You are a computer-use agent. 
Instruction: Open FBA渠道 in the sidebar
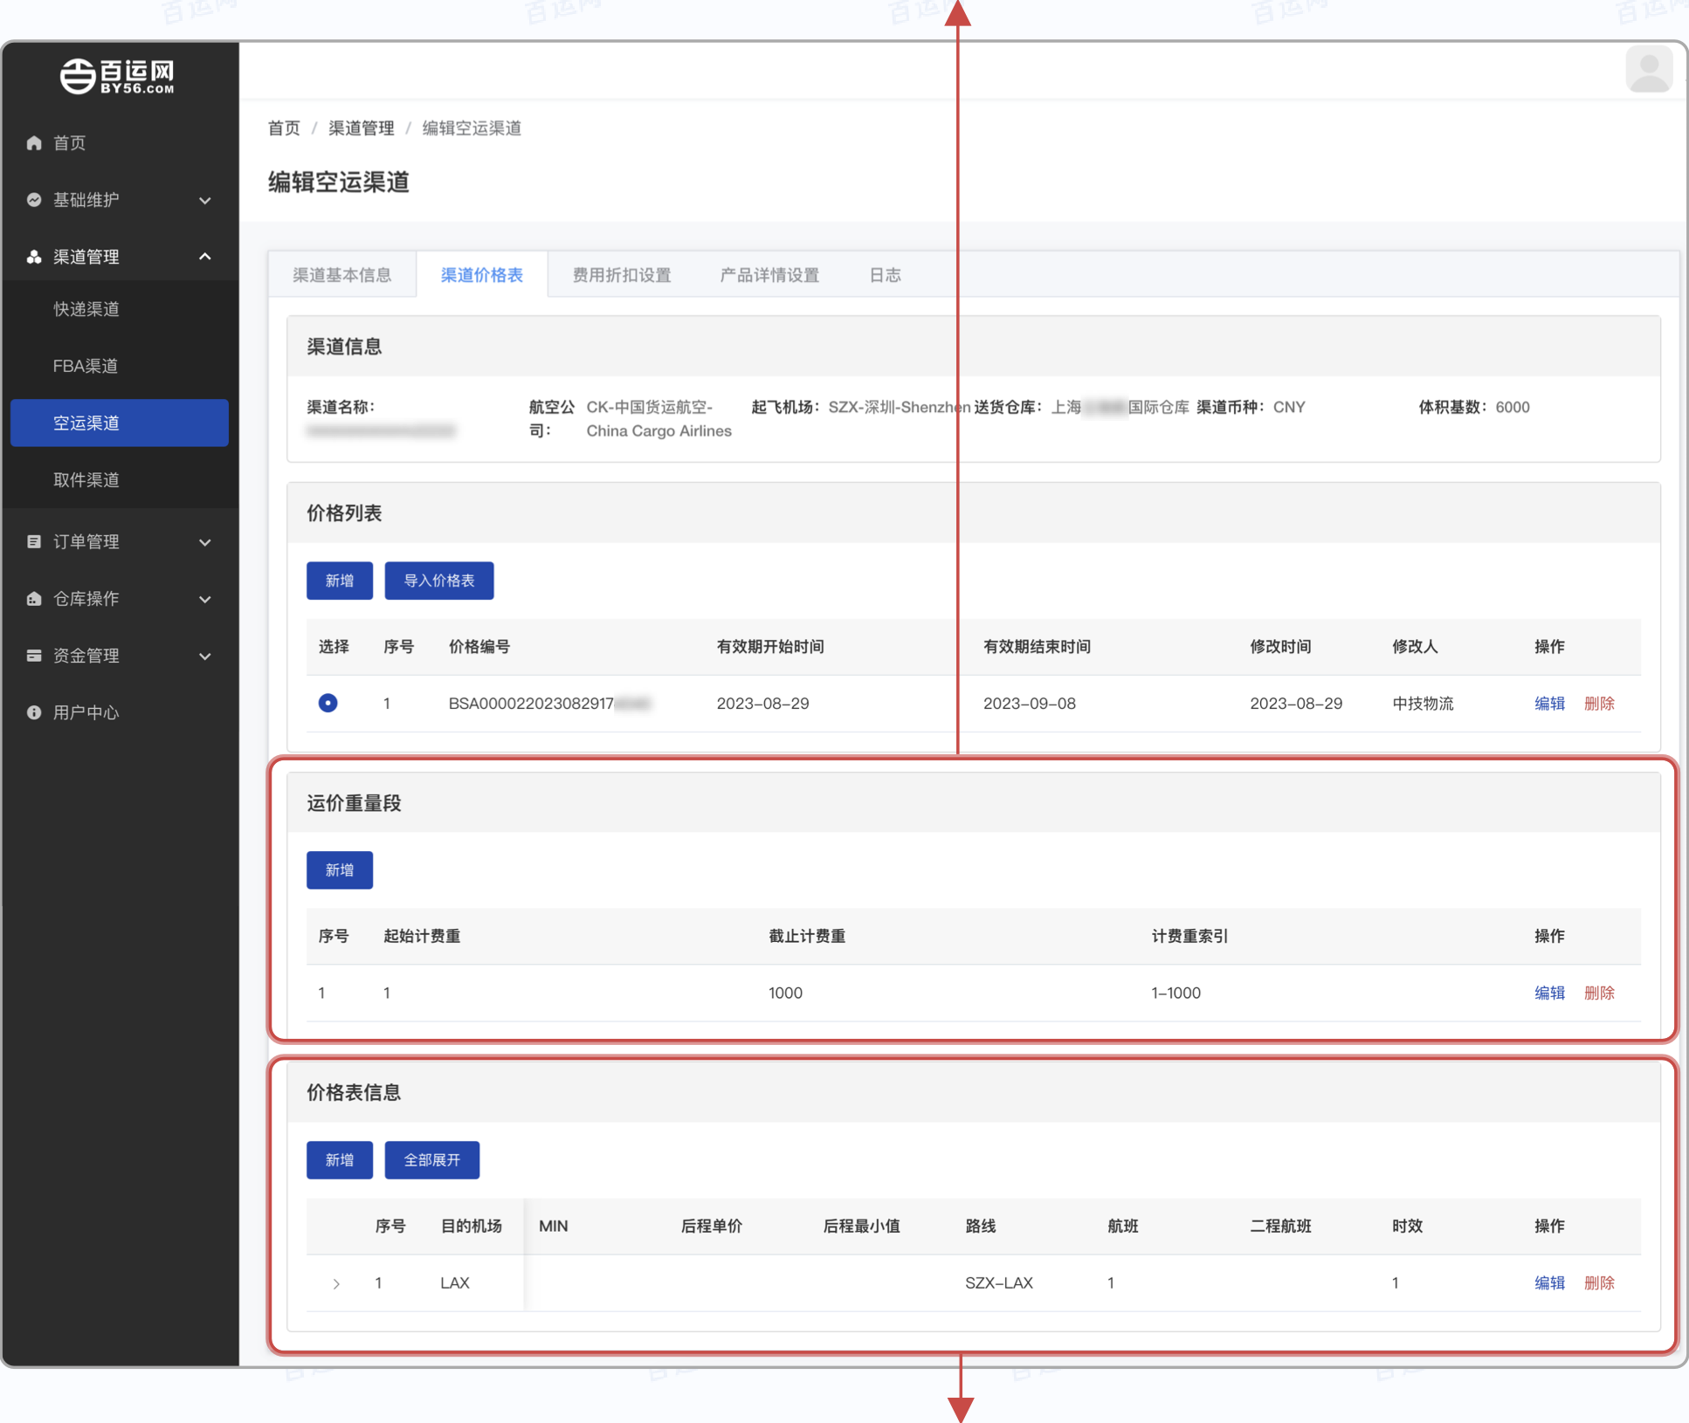click(x=86, y=366)
